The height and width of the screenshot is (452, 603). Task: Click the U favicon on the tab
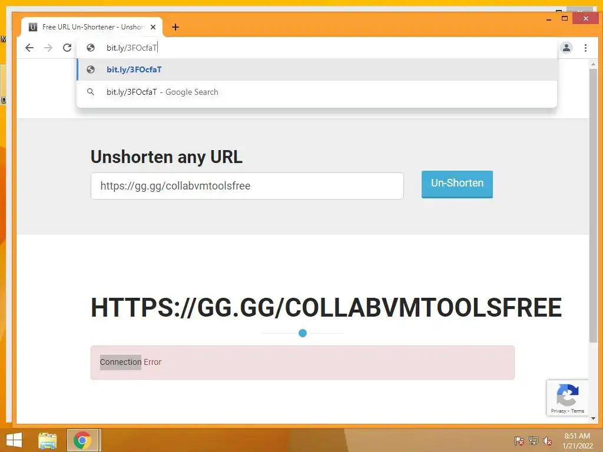[33, 27]
